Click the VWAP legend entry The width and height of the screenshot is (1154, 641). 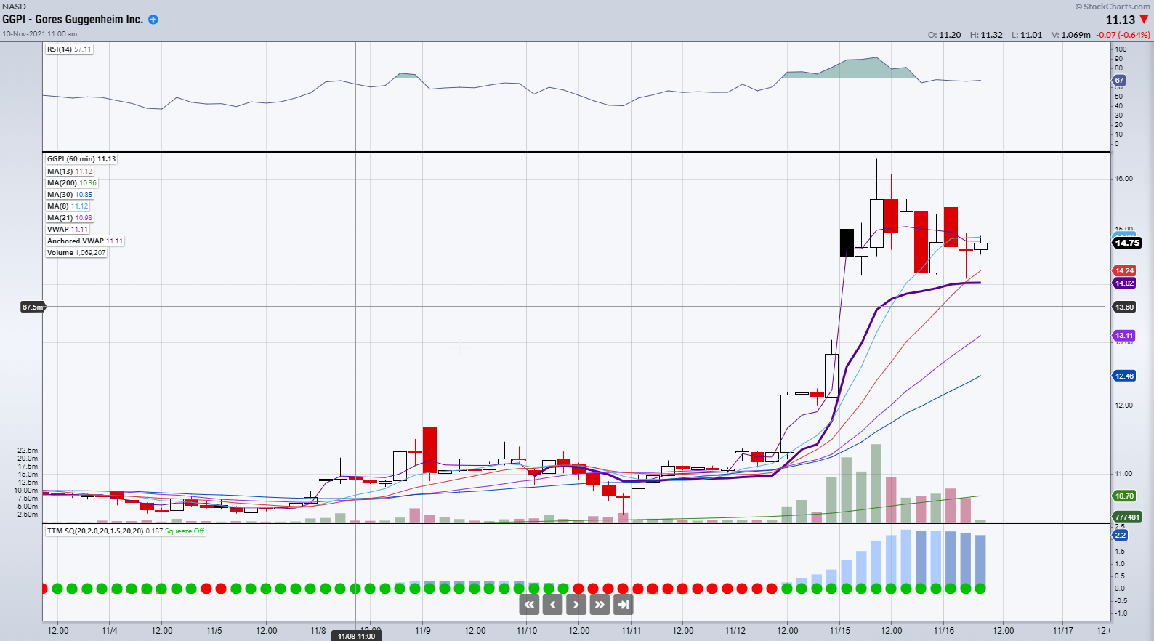coord(68,230)
